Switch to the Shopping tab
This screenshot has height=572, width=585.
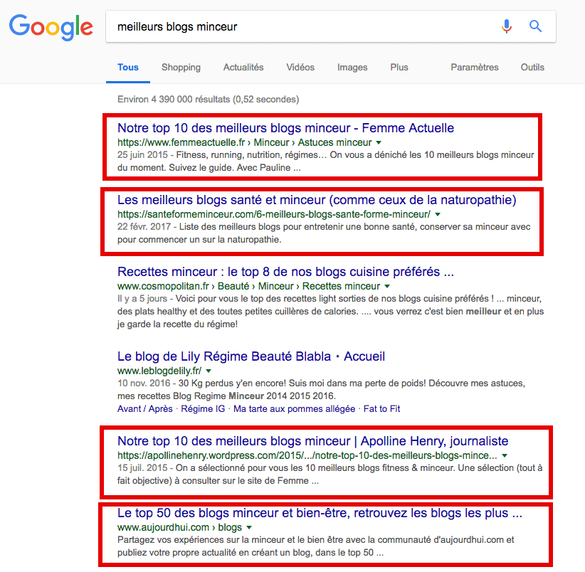click(181, 67)
